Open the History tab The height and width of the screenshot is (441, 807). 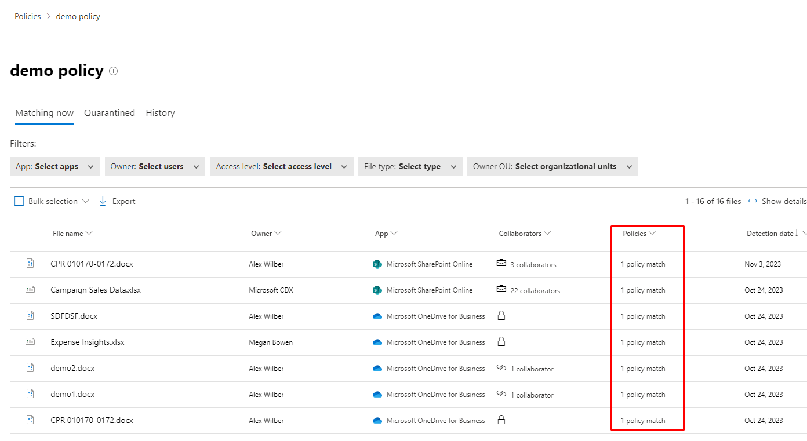(160, 113)
